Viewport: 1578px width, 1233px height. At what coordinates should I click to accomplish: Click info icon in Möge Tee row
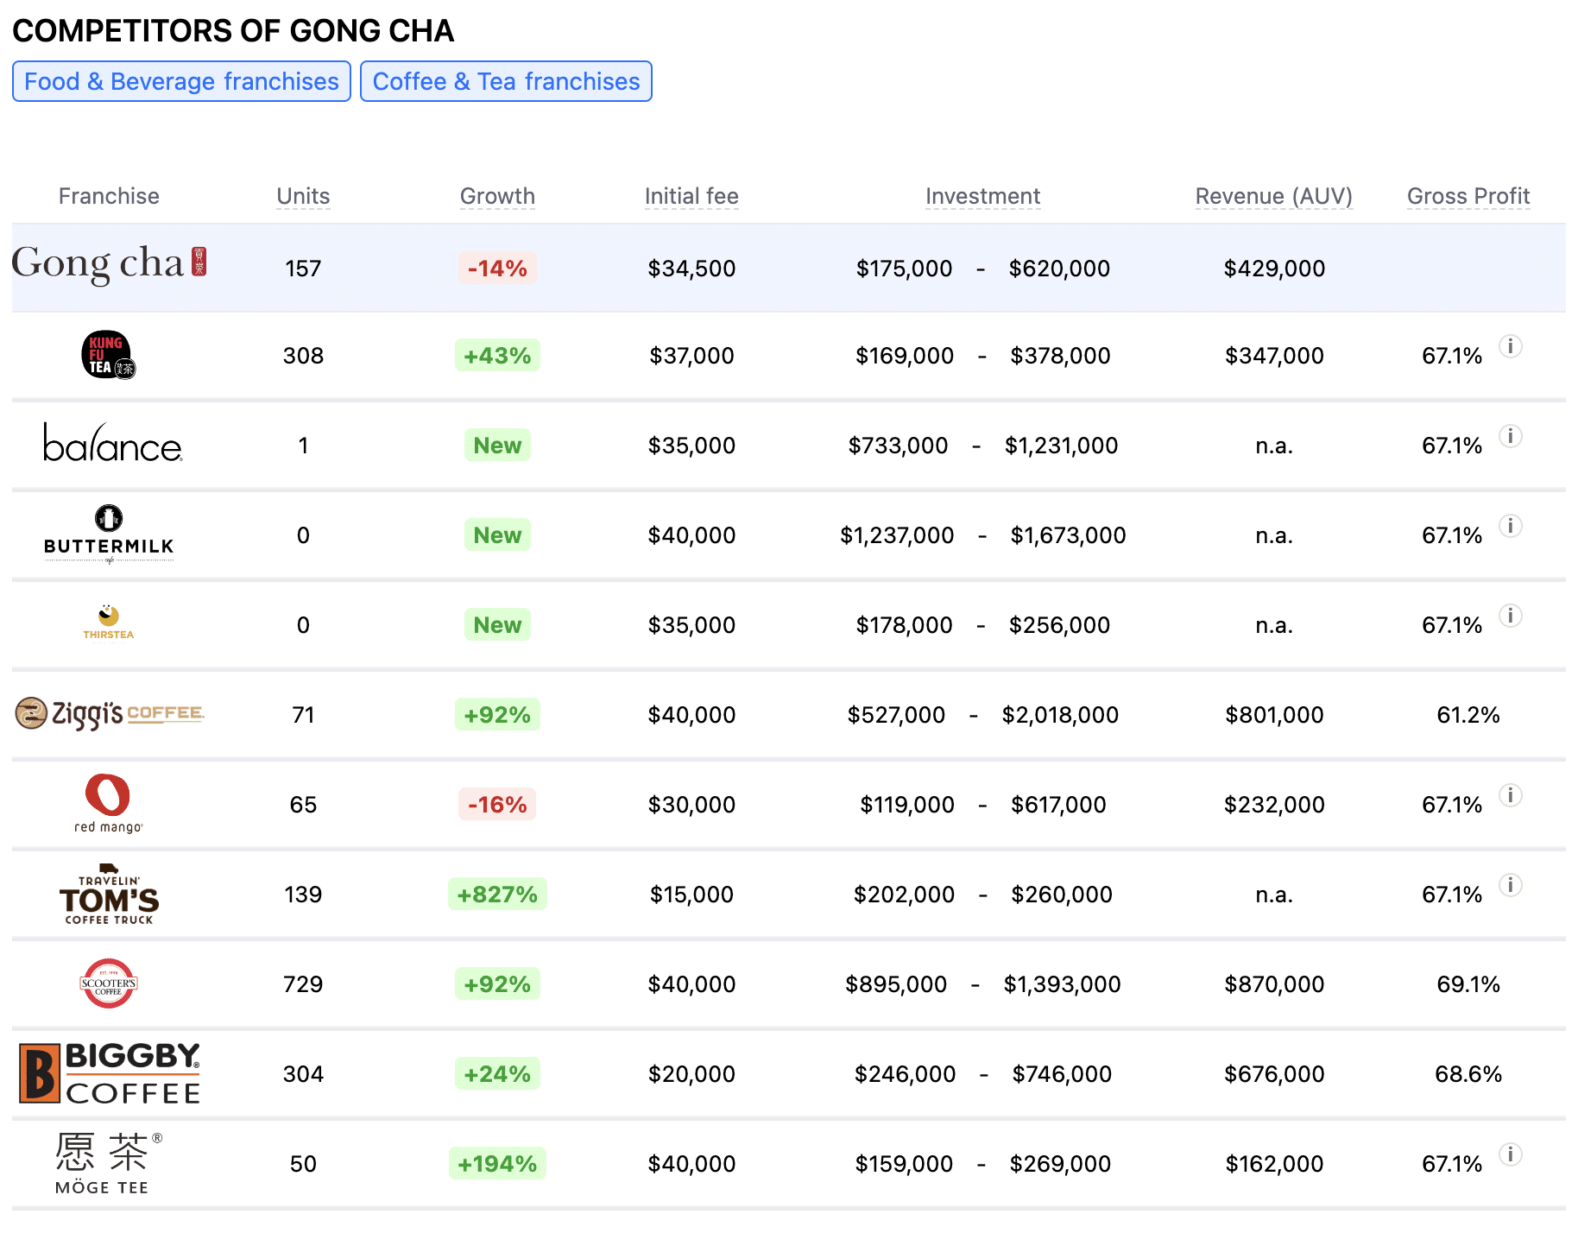(x=1510, y=1154)
